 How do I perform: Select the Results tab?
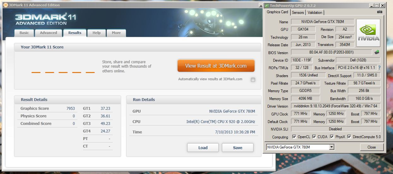click(x=75, y=33)
